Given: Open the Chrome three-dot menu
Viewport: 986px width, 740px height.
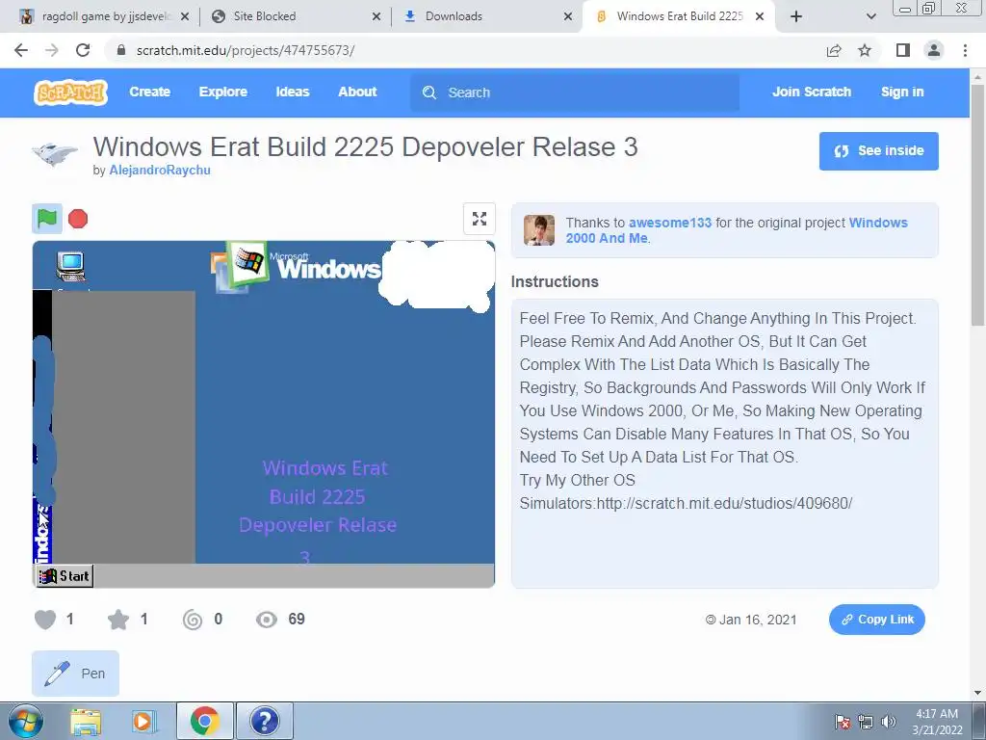Looking at the screenshot, I should (965, 50).
